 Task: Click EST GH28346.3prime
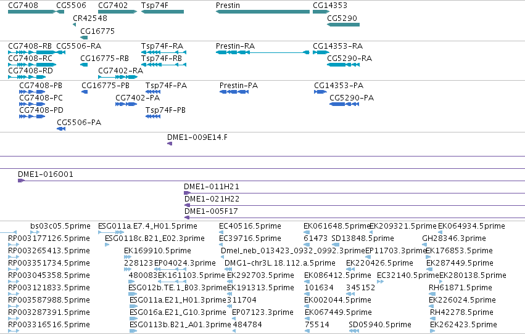(424, 245)
